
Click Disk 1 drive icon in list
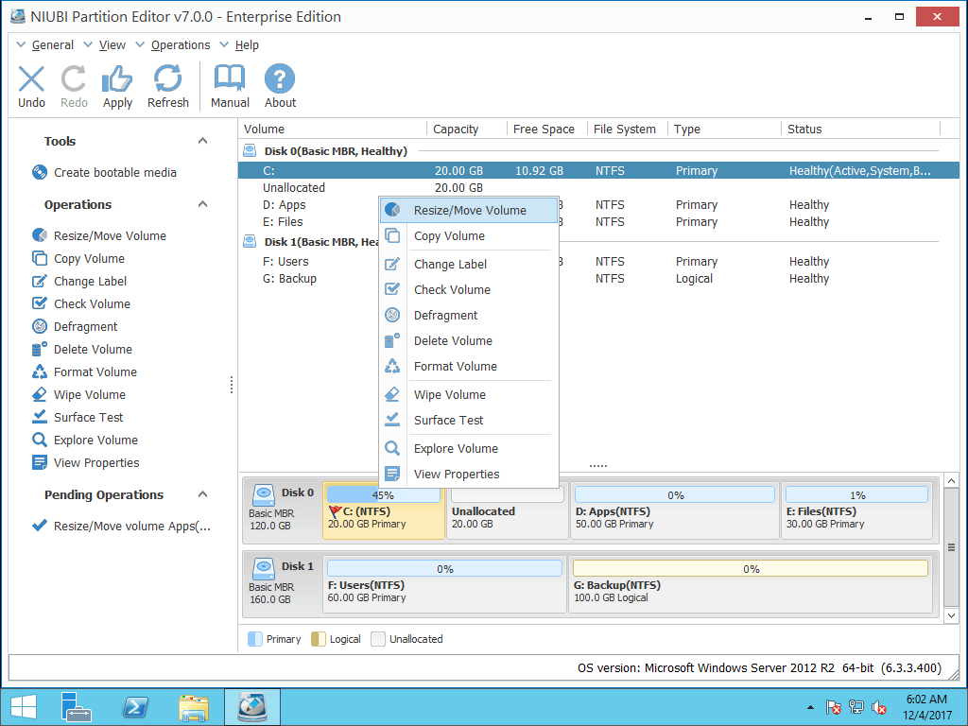[250, 241]
